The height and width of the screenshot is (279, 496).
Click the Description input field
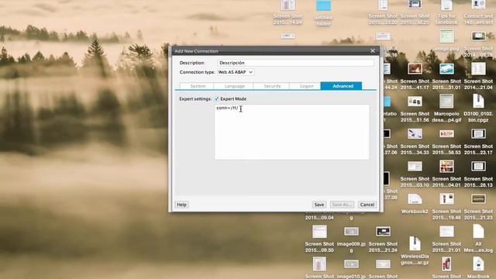pyautogui.click(x=295, y=63)
